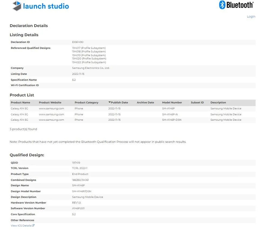Click the Qualified Design heading
Screen dimensions: 269x230
click(27, 155)
